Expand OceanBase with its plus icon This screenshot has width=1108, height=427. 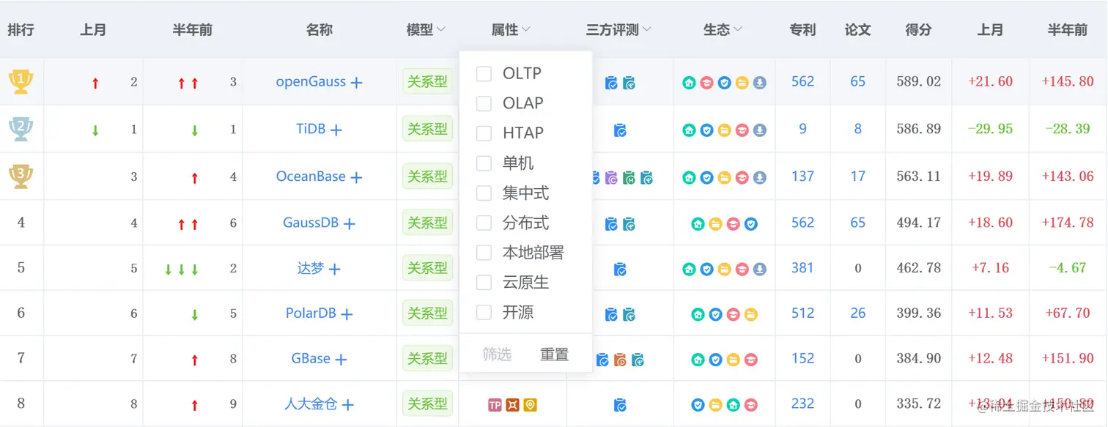point(356,177)
